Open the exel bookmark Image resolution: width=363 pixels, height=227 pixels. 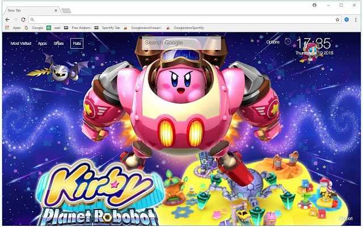(x=53, y=28)
